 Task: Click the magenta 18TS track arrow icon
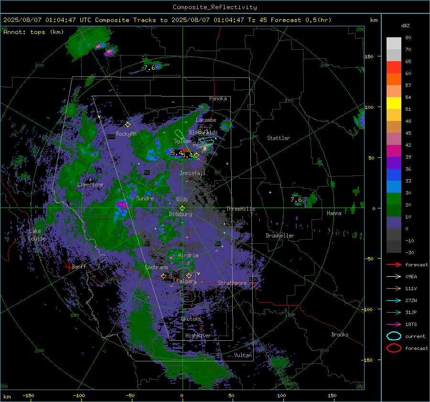(394, 325)
